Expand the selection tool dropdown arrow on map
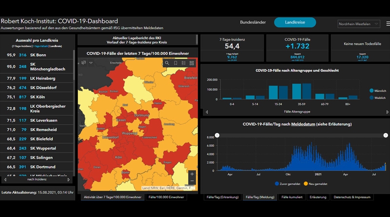This screenshot has height=217, width=390. tap(91, 63)
